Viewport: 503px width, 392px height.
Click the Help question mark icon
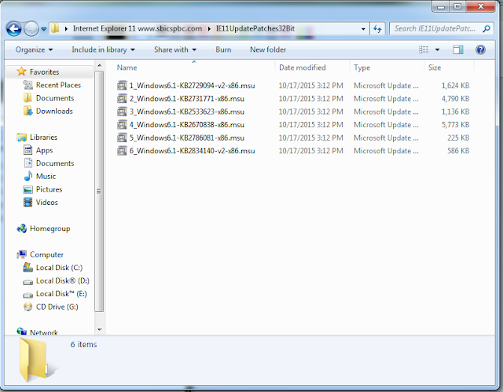(480, 49)
